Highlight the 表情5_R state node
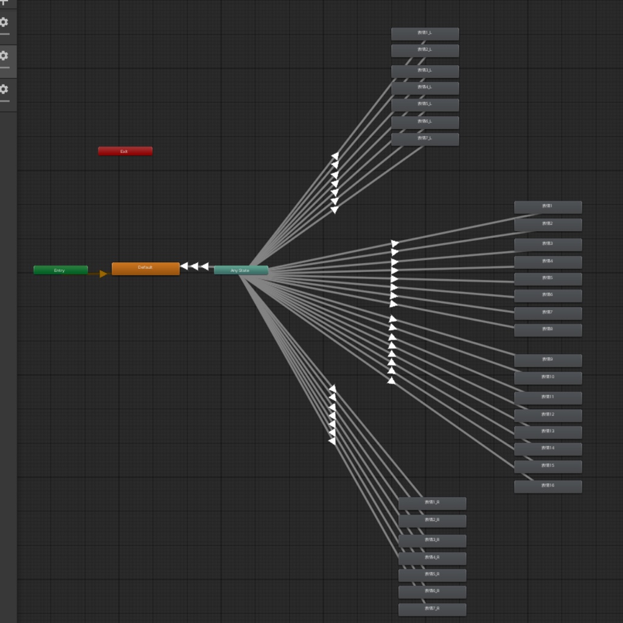This screenshot has width=623, height=623. coord(432,576)
